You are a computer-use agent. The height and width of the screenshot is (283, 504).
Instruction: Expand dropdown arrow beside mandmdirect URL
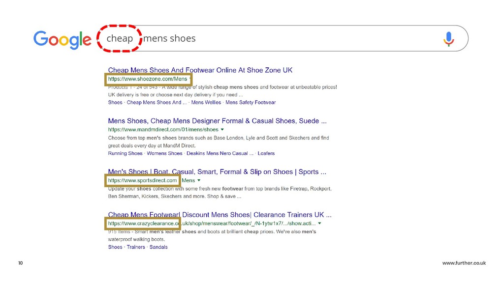[222, 130]
